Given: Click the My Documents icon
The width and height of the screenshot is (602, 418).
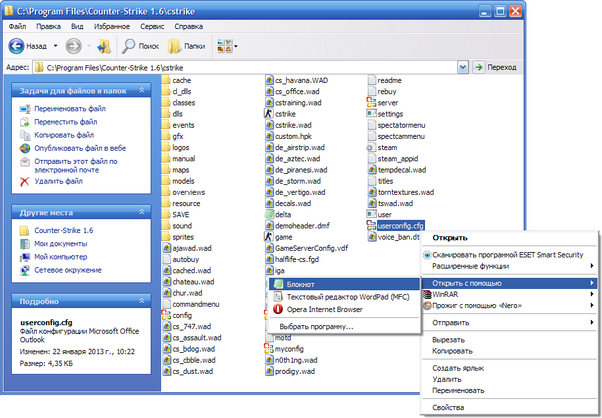Looking at the screenshot, I should (x=25, y=244).
